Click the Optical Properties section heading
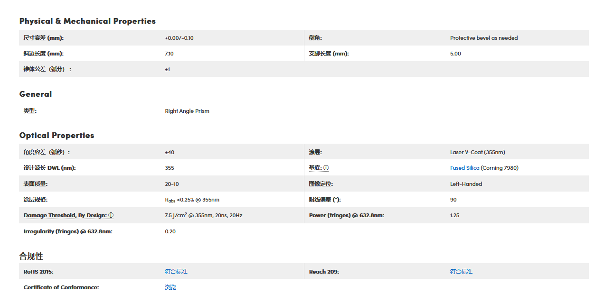Screen dimensions: 595x303 tap(57, 135)
